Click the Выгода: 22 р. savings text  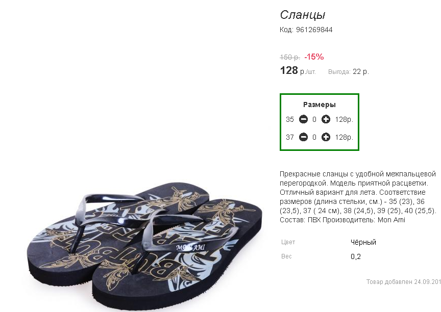349,72
